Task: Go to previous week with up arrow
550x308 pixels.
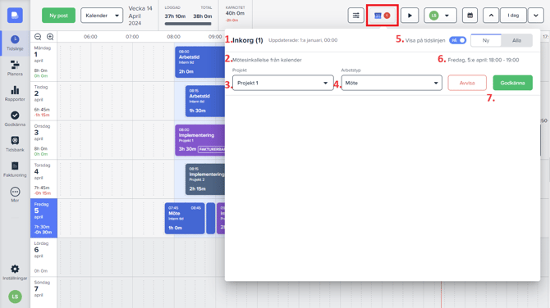Action: pyautogui.click(x=491, y=16)
